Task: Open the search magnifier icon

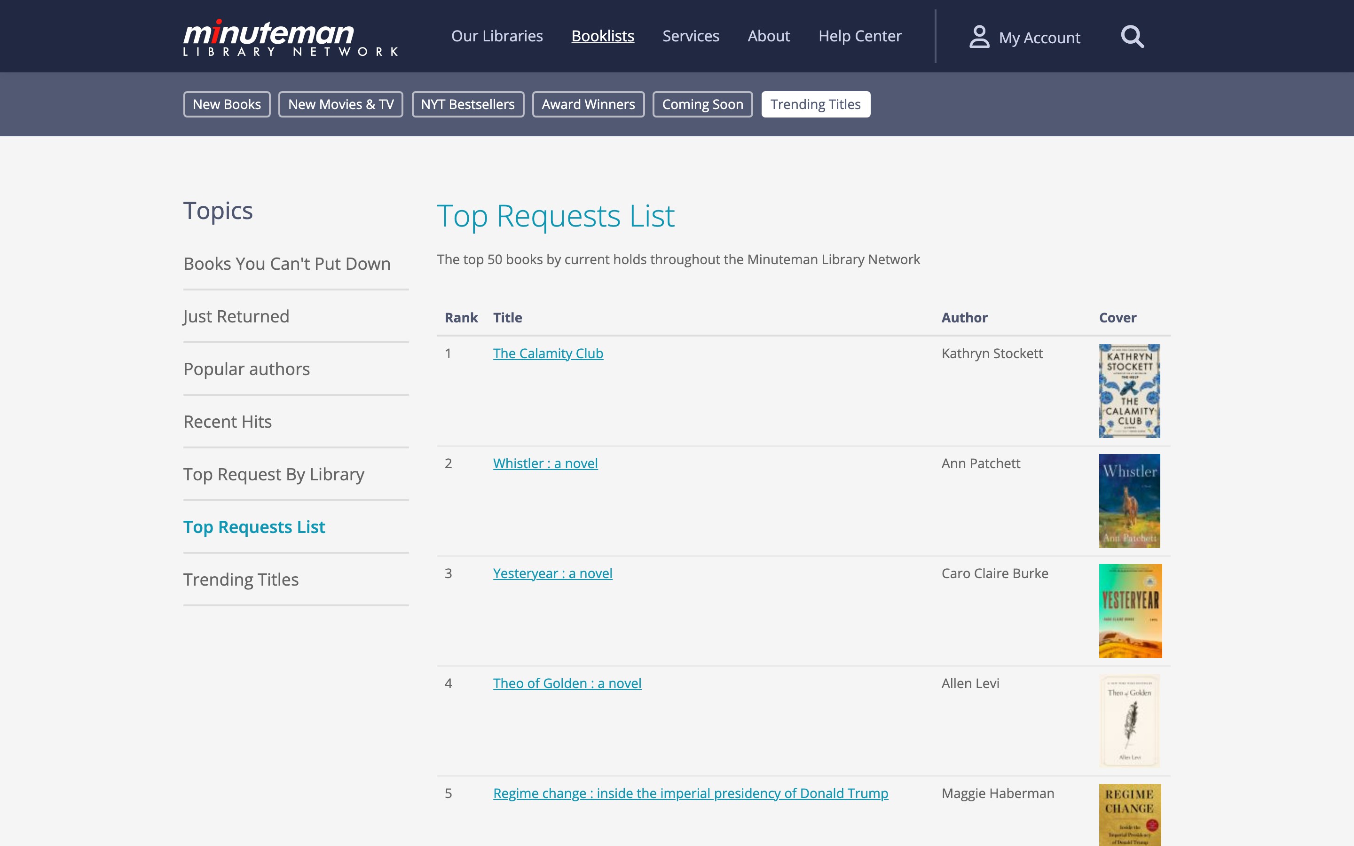Action: 1133,37
